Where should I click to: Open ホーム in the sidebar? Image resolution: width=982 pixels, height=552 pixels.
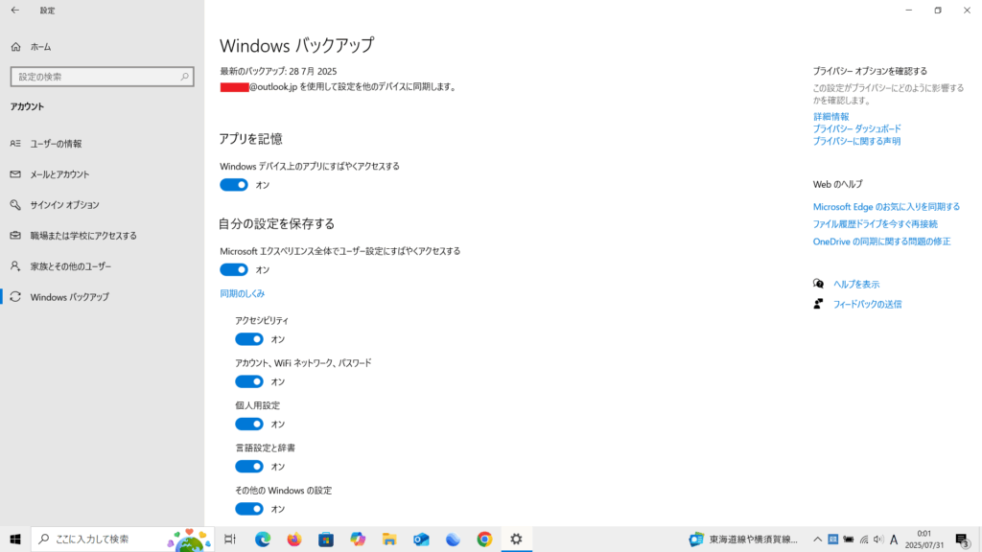[x=40, y=47]
